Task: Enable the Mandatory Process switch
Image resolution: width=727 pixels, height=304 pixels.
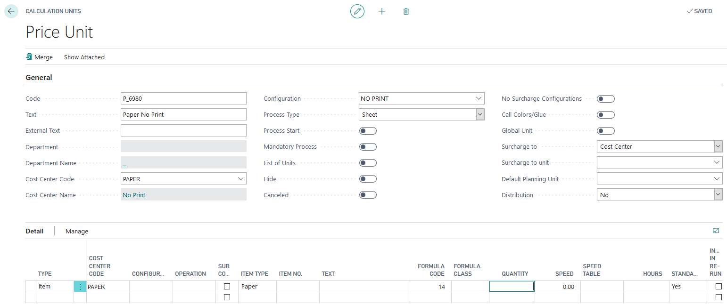Action: point(368,147)
